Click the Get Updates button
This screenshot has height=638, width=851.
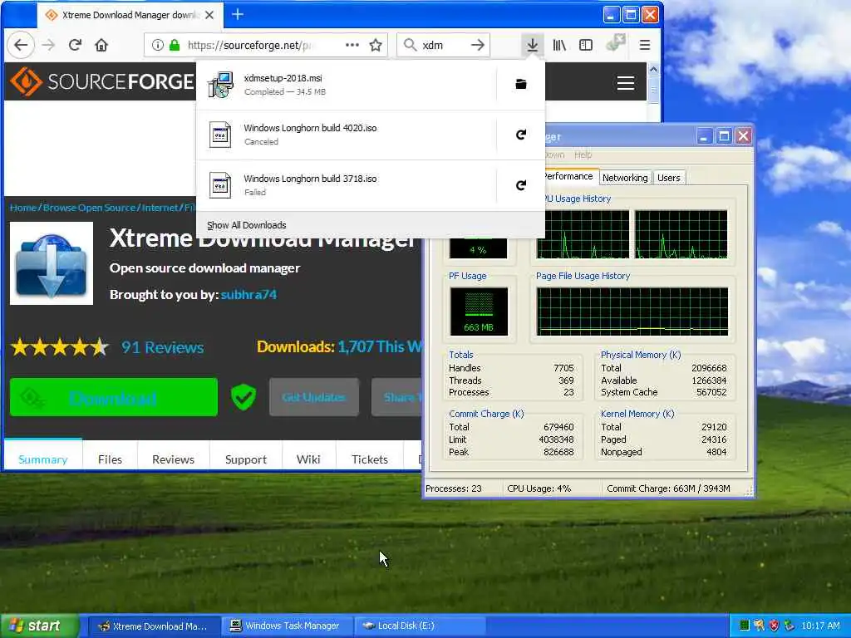[313, 398]
